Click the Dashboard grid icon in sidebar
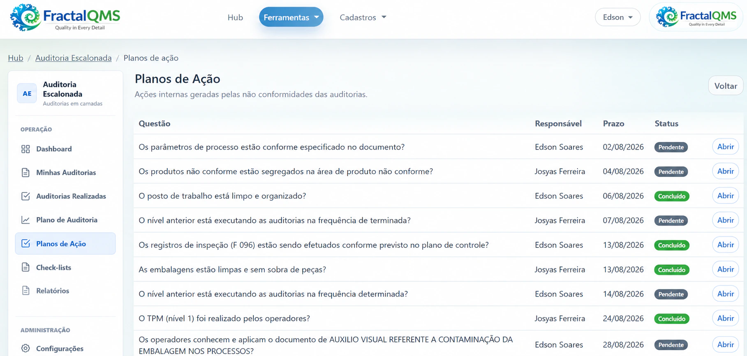Screen dimensions: 747x356 [25, 149]
